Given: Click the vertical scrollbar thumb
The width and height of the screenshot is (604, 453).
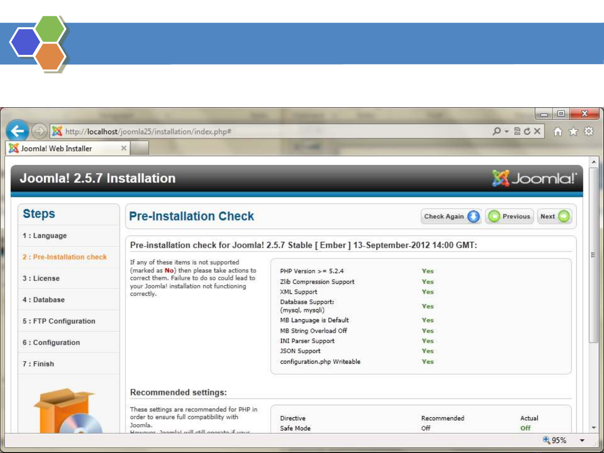Looking at the screenshot, I should pyautogui.click(x=594, y=255).
